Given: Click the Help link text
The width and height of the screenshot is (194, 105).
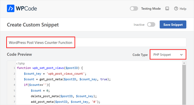Looking at the screenshot, I should (x=183, y=9).
